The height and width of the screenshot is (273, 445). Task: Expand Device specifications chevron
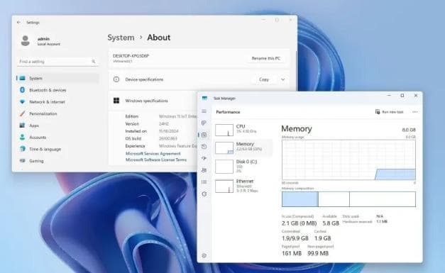tap(283, 79)
